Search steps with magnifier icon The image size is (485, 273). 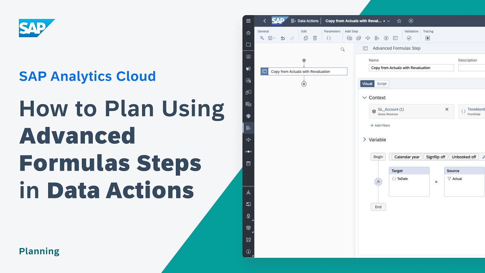point(343,49)
